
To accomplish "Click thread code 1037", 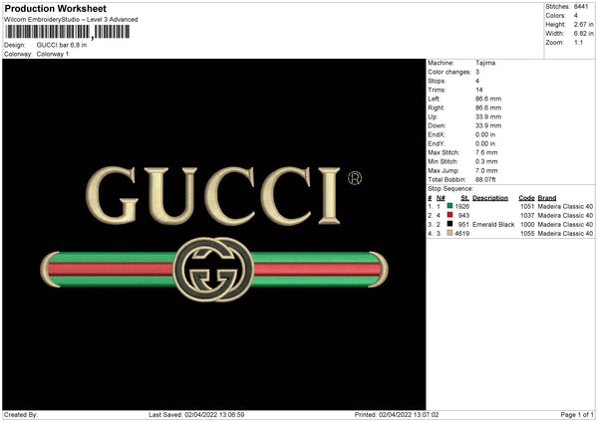I will tap(527, 215).
